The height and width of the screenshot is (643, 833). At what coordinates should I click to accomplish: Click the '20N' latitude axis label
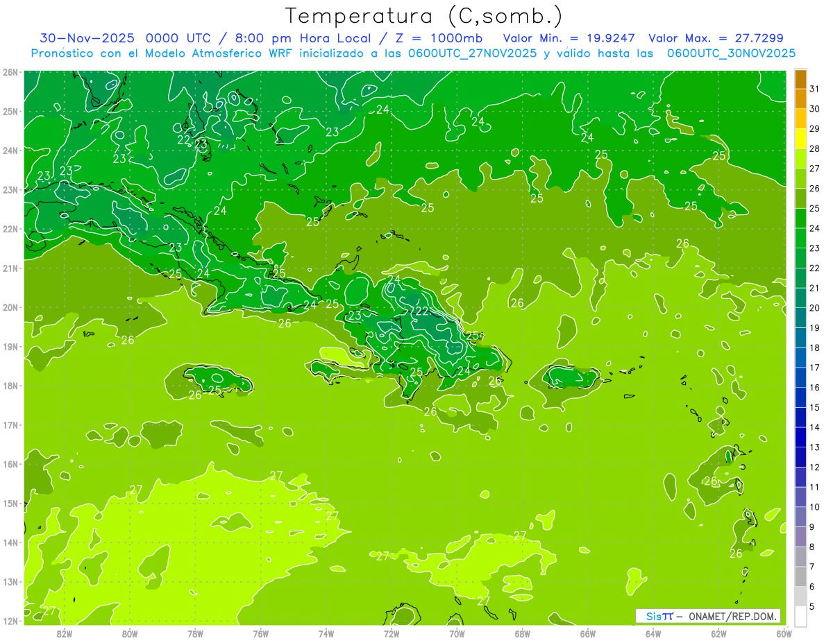click(x=10, y=307)
